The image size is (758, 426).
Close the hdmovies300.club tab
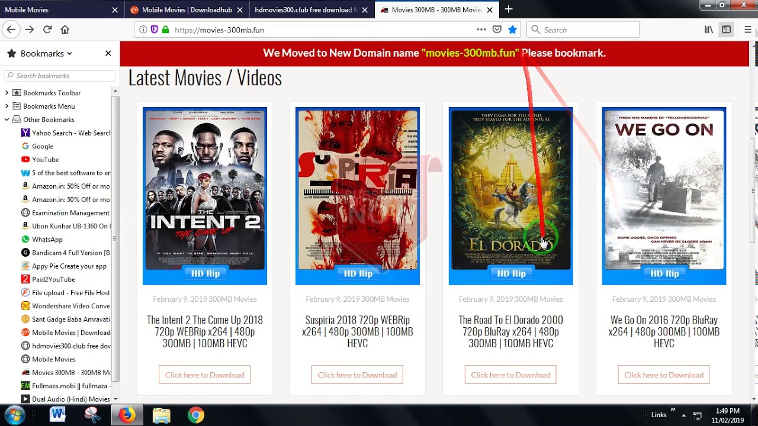(365, 10)
